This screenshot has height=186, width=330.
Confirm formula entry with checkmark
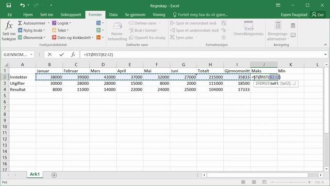point(61,55)
